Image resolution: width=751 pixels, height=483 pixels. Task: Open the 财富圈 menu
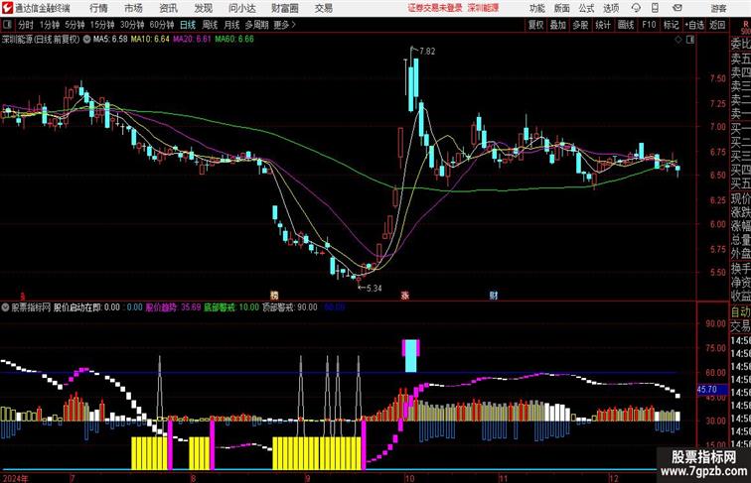click(285, 8)
